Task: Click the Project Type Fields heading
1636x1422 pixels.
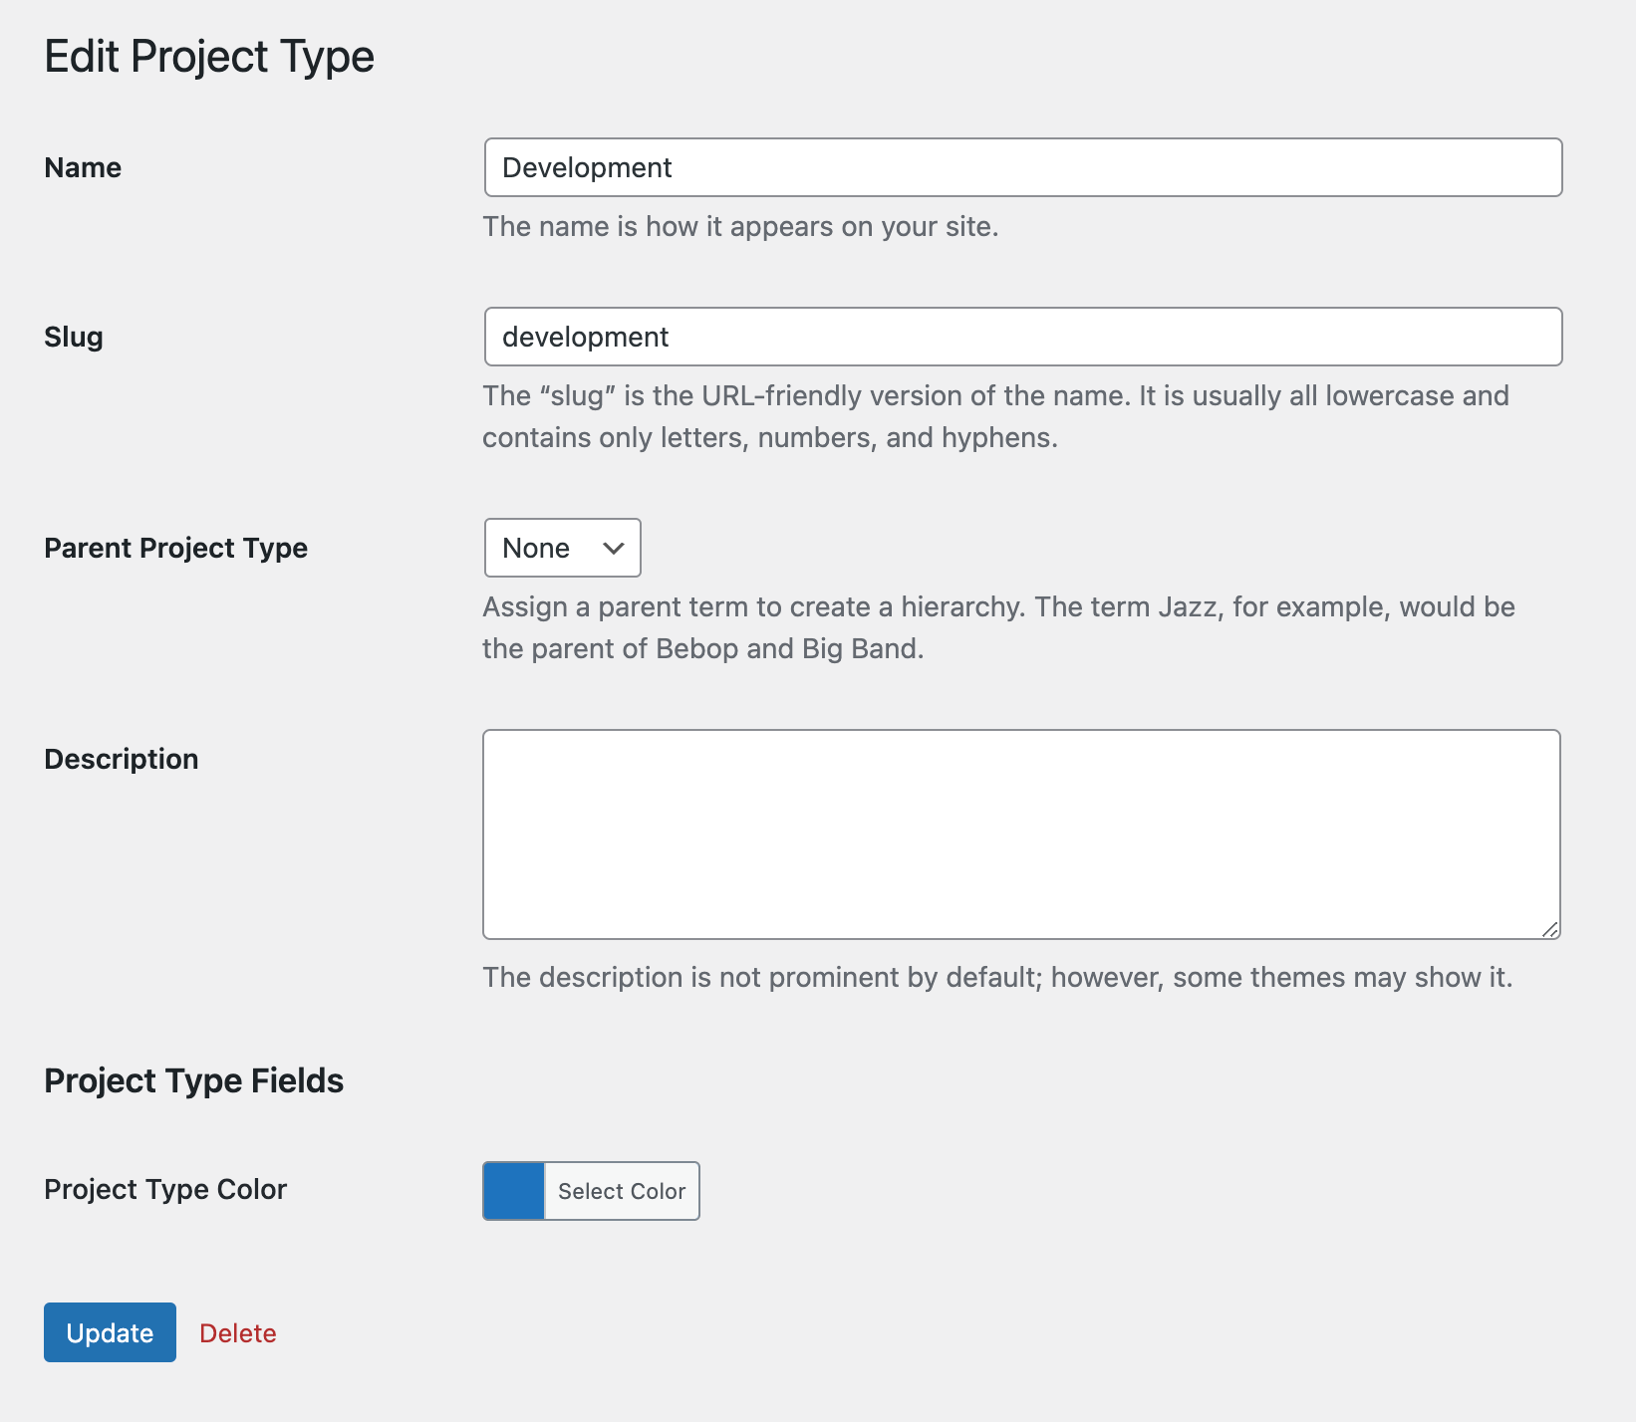Action: click(x=194, y=1080)
